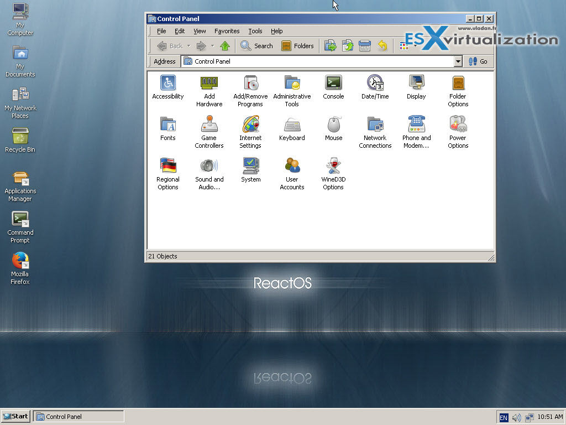Open the Help menu
The height and width of the screenshot is (425, 566).
coord(276,31)
